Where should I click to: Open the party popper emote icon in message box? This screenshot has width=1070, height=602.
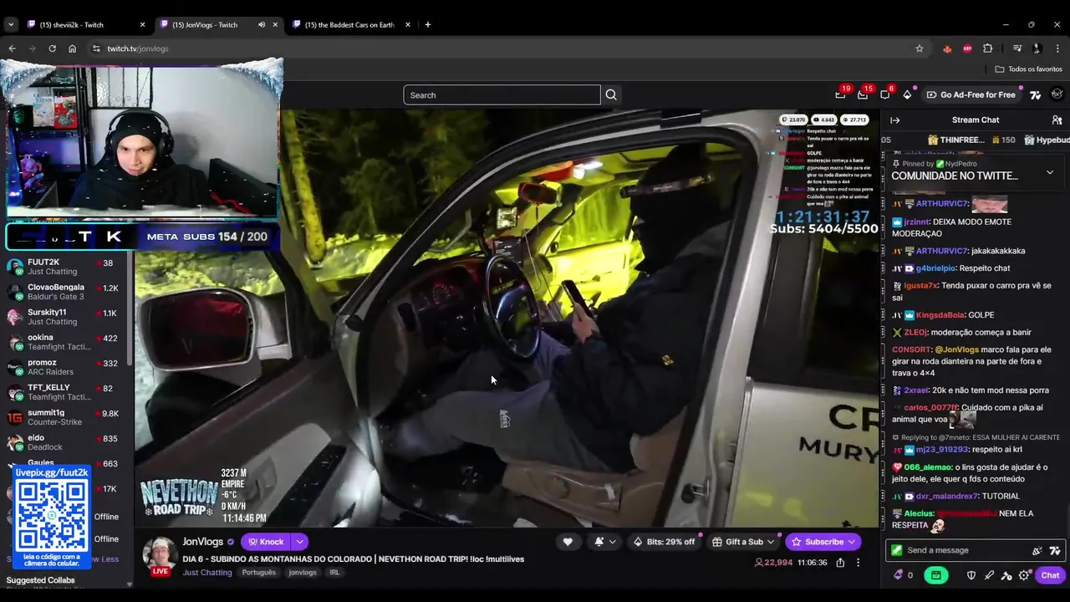tap(1037, 550)
